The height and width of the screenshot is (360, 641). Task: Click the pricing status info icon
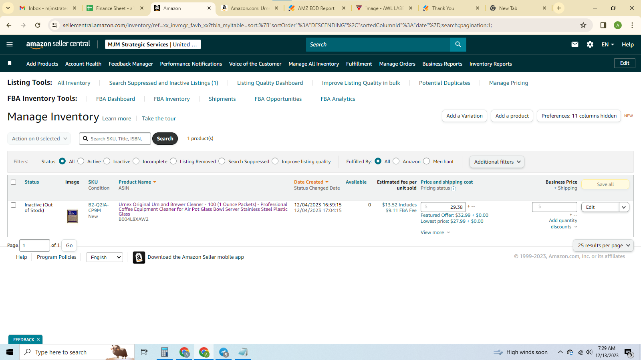[454, 189]
